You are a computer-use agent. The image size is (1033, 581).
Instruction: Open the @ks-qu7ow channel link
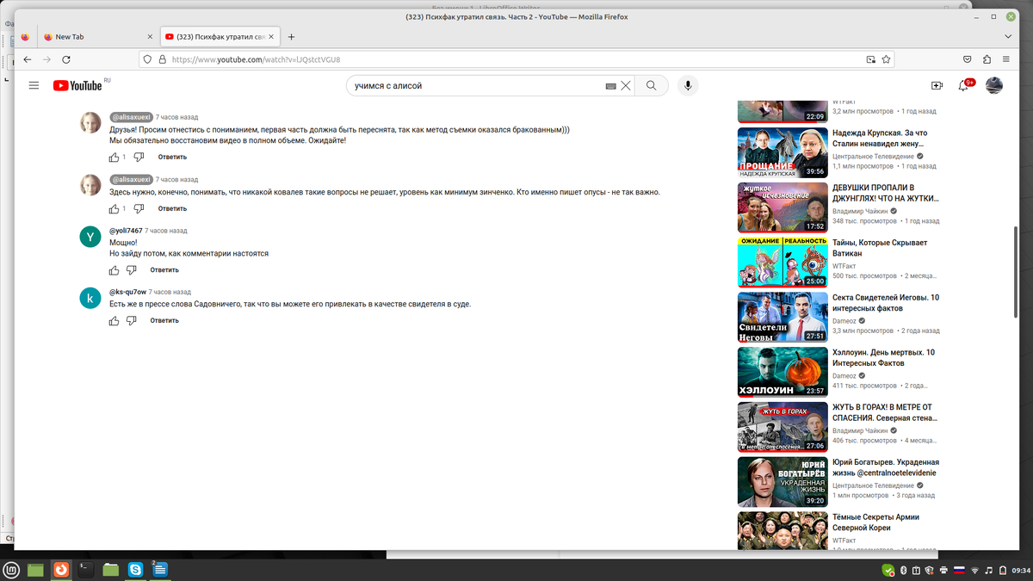tap(127, 292)
